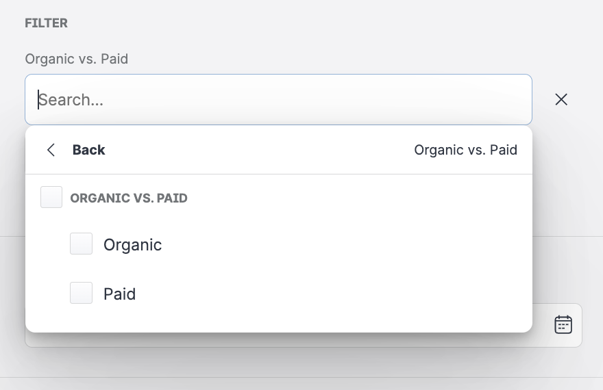Click the ORGANIC VS. PAID group heading
The height and width of the screenshot is (390, 603).
click(x=129, y=198)
